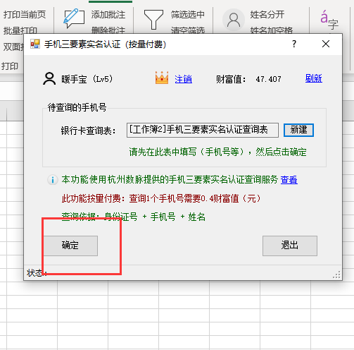Click the username 暖手宝 (Lv5) text

point(87,79)
